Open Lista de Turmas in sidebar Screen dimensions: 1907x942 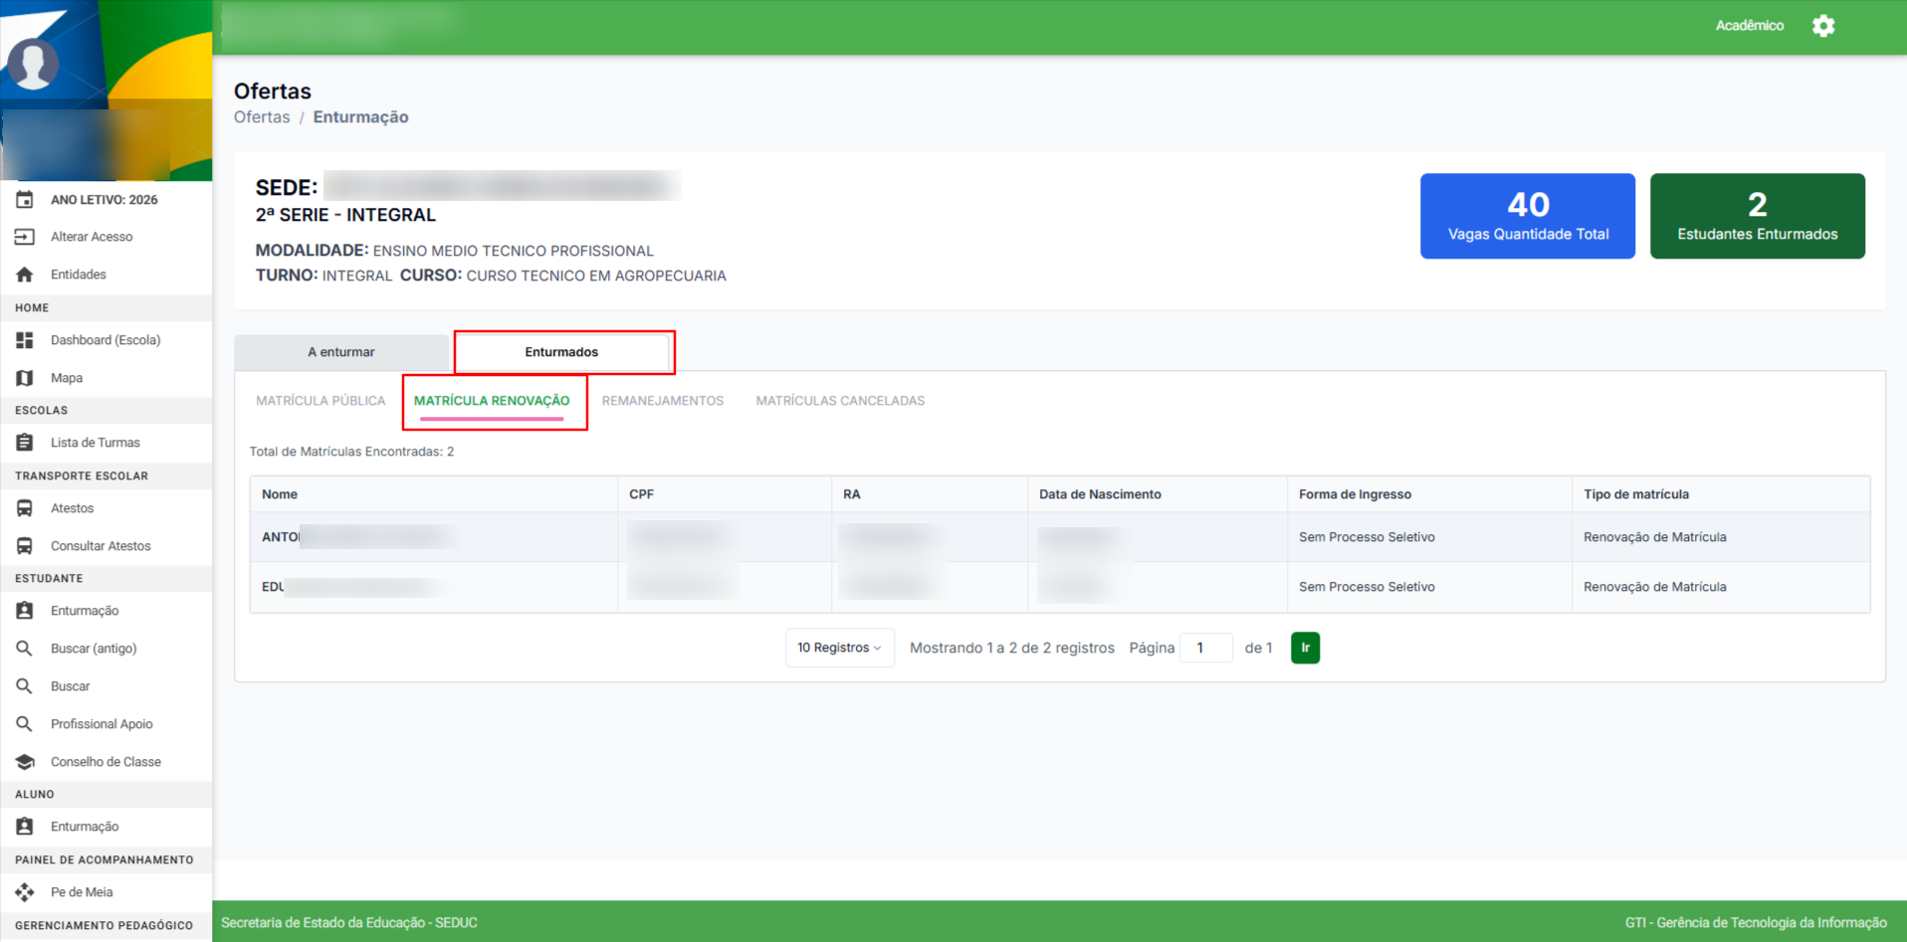coord(96,443)
